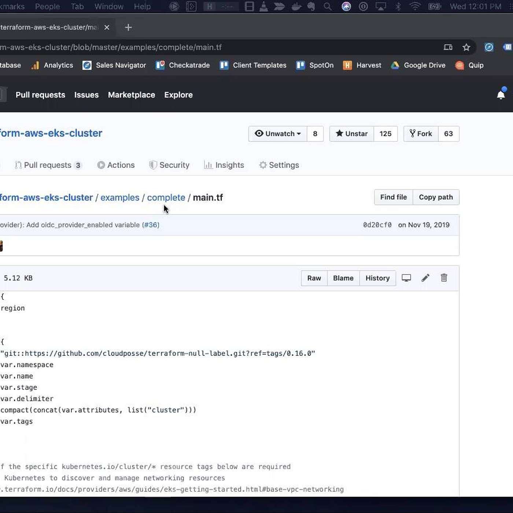Open commit 0d20cf0

[377, 225]
